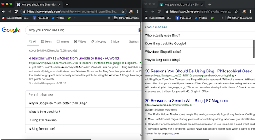Expand 'Is Bing still relevant?' question

click(x=83, y=120)
